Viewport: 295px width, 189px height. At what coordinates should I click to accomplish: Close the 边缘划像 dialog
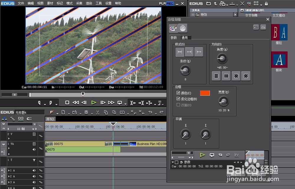click(268, 19)
